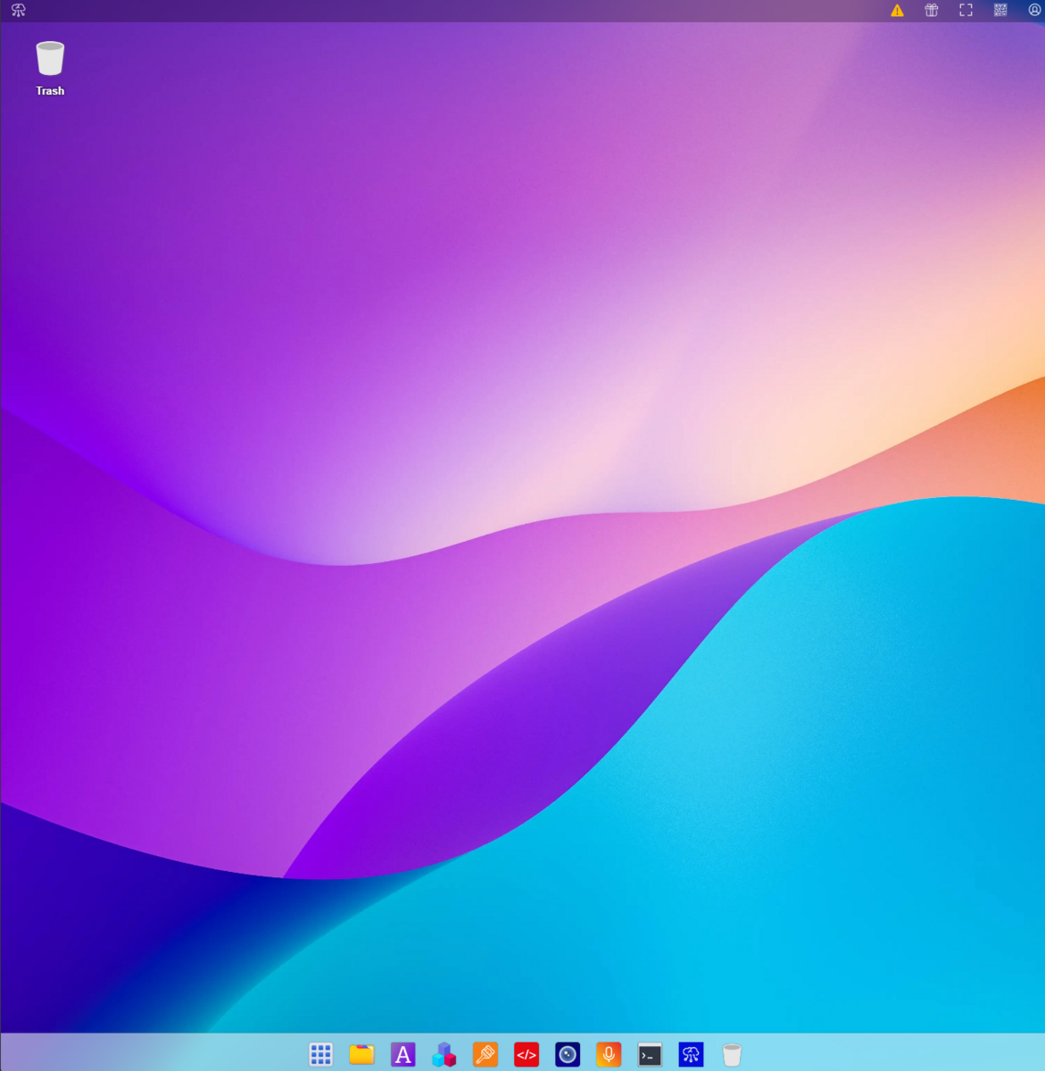The image size is (1045, 1071).
Task: Open the user account icon at top right
Action: [1033, 10]
